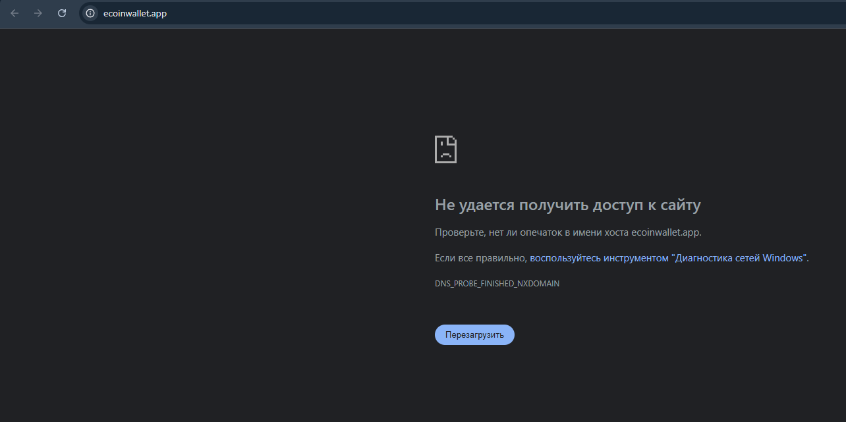Click the browser forward arrow
The width and height of the screenshot is (846, 422).
coord(38,13)
